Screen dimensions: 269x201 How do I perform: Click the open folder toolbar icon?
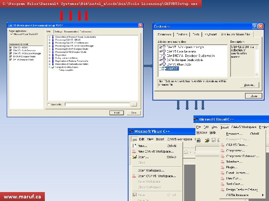[x=207, y=140]
